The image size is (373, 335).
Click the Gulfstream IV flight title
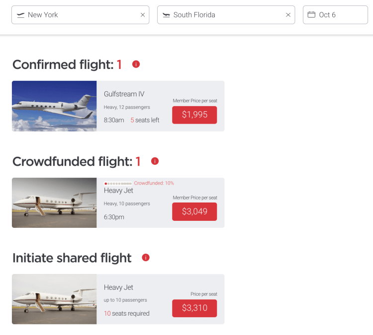click(124, 94)
